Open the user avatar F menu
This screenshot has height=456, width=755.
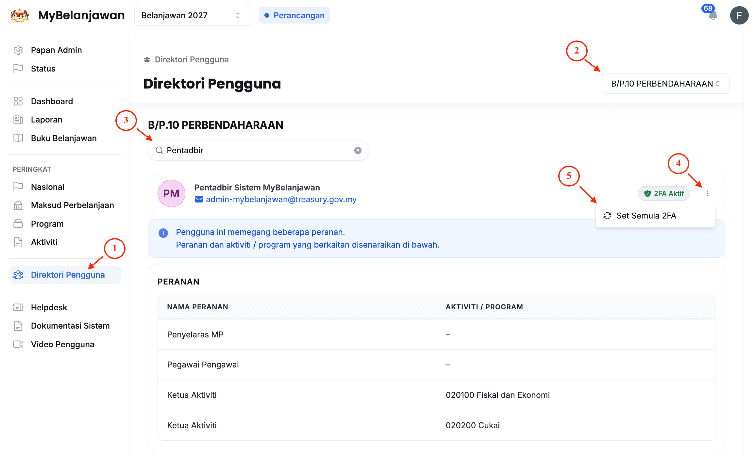(739, 15)
